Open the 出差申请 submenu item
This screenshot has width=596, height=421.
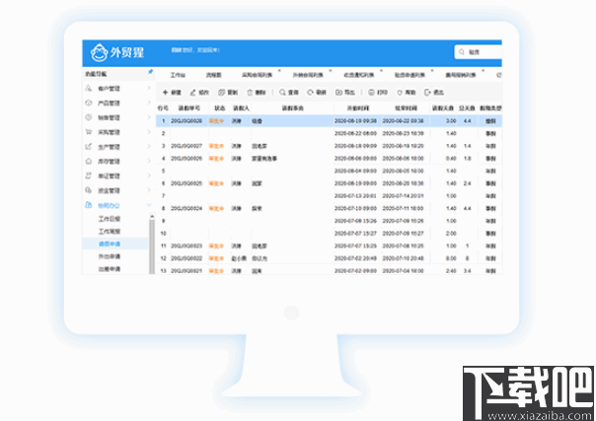coord(110,269)
